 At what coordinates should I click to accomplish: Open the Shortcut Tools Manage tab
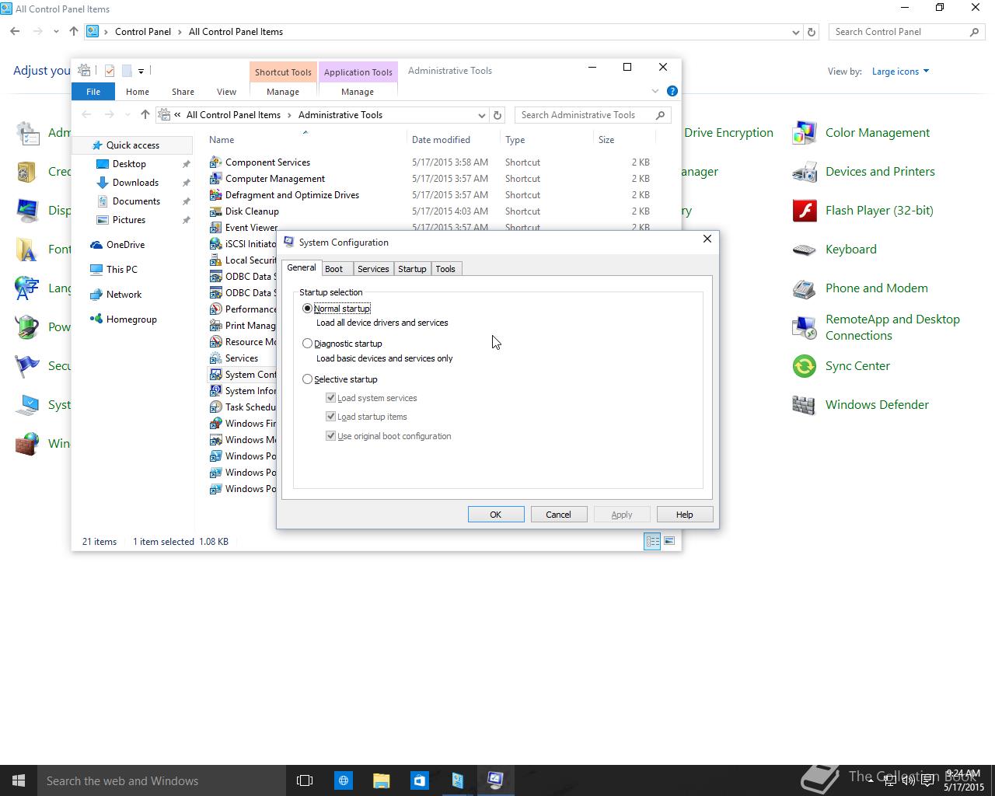coord(283,92)
